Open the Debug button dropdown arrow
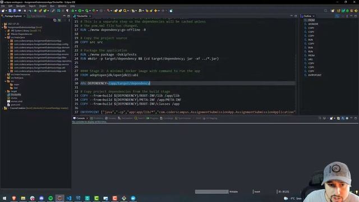 click(x=76, y=11)
